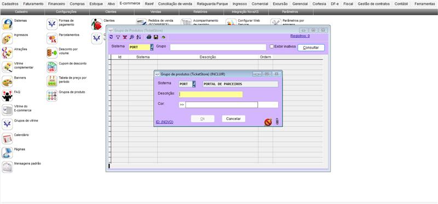Open Tabela de preço por período icon
438x204 pixels.
point(52,81)
